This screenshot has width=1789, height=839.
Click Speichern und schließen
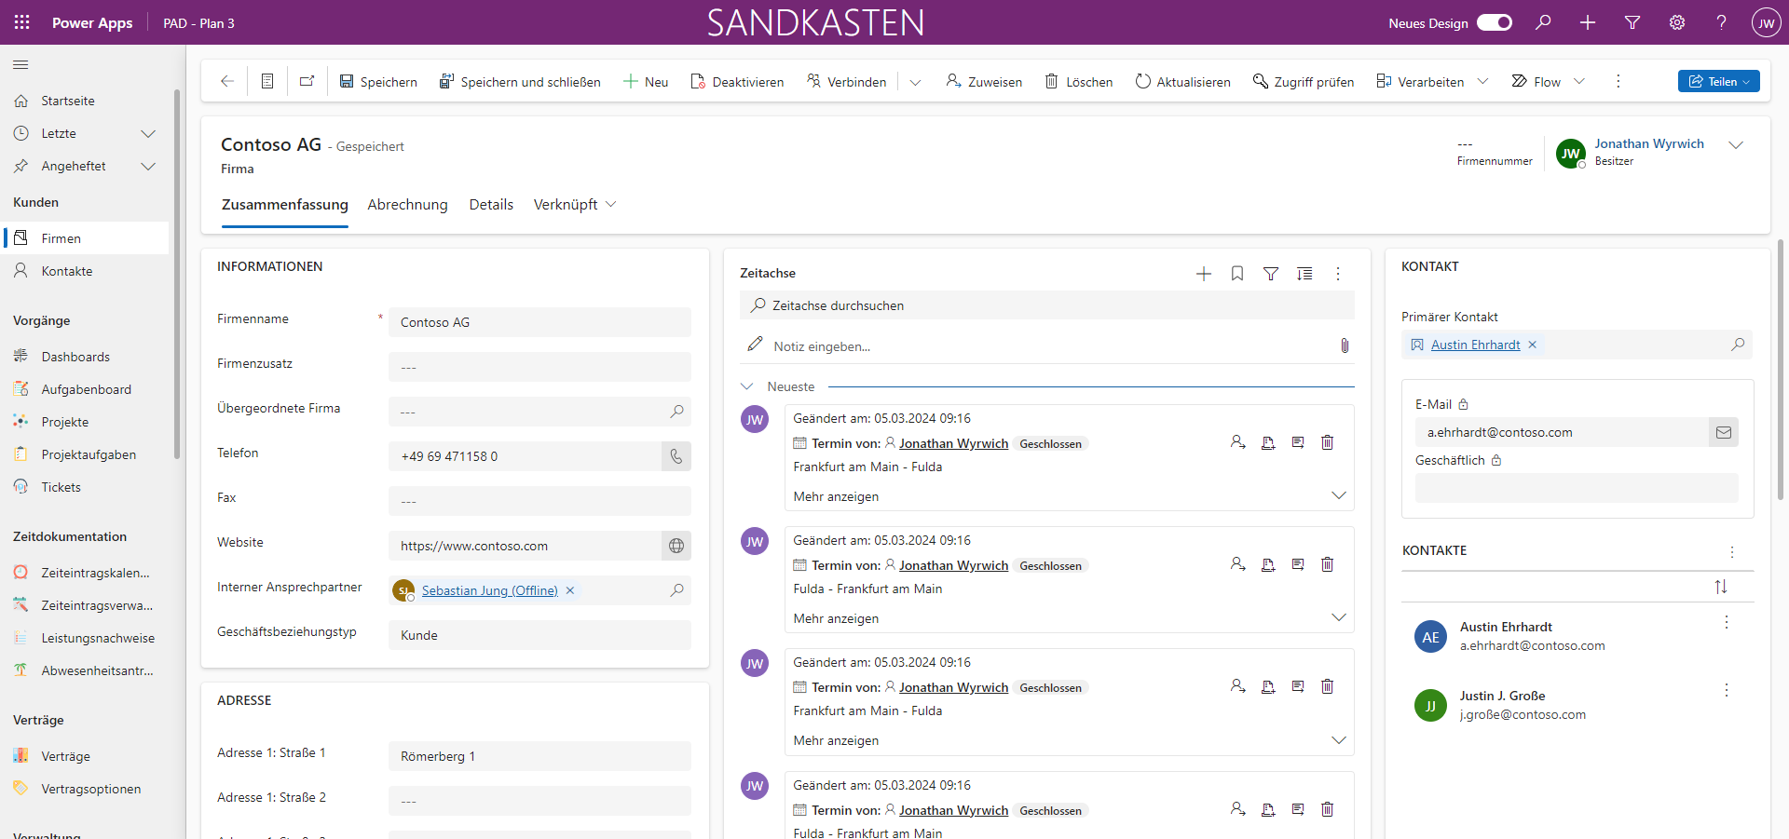520,81
